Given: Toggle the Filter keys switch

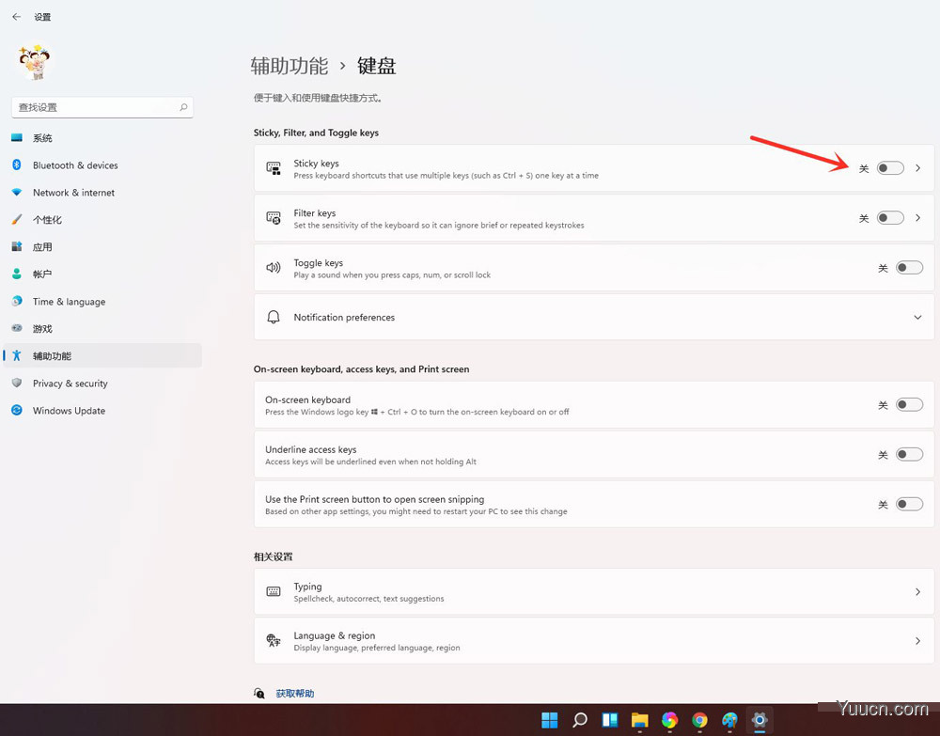Looking at the screenshot, I should pos(890,217).
